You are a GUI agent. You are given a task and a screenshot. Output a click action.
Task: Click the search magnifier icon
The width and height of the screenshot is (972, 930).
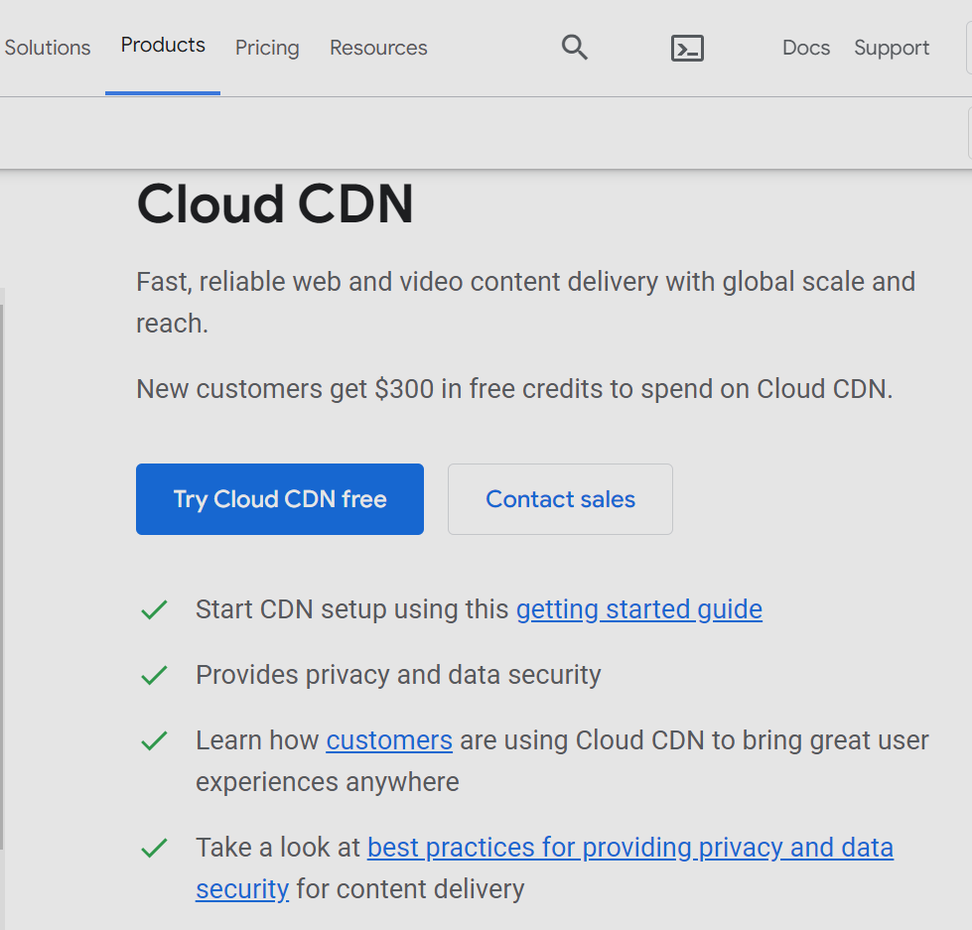coord(575,47)
